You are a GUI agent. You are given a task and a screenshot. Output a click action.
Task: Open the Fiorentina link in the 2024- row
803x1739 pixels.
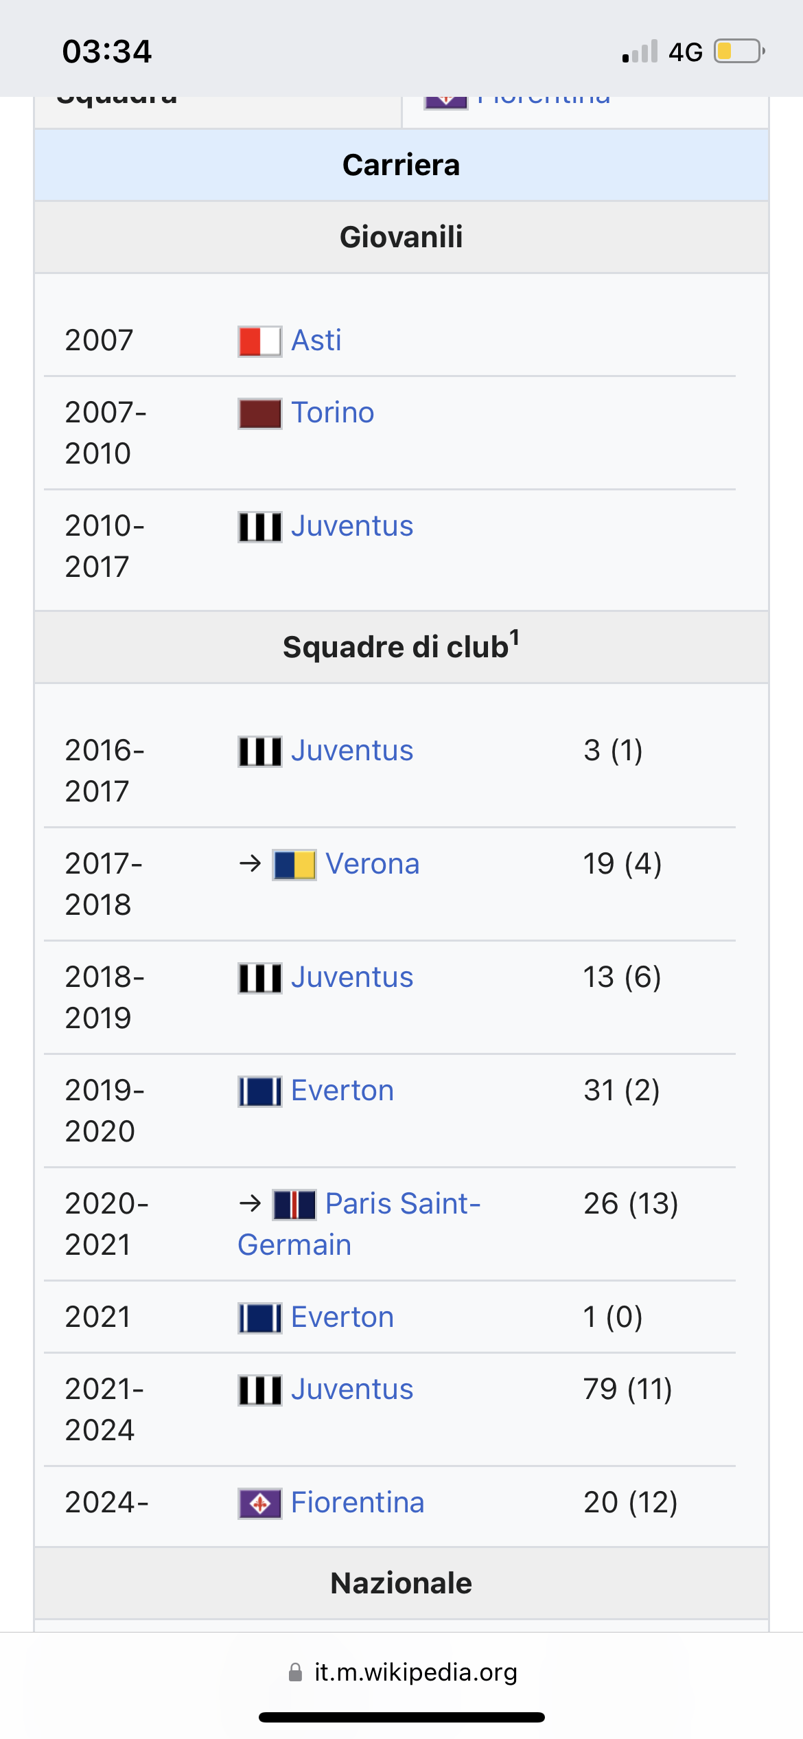point(358,1503)
